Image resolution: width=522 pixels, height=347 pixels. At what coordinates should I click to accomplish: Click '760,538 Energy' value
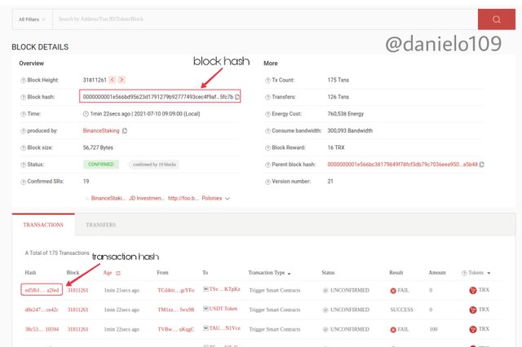[346, 114]
